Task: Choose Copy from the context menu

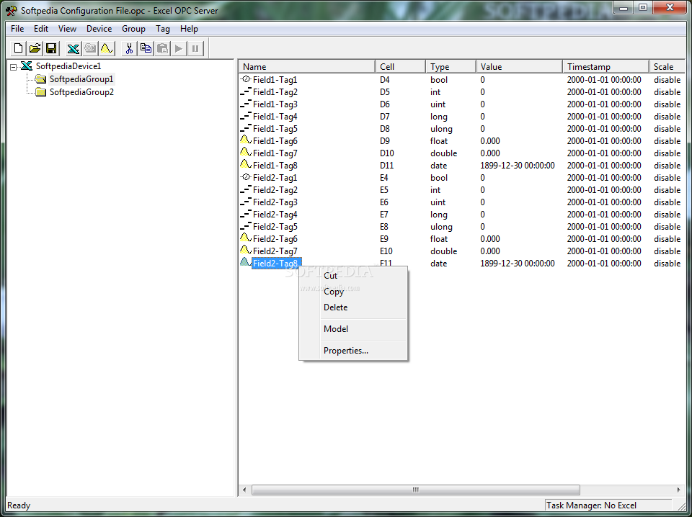Action: coord(352,292)
